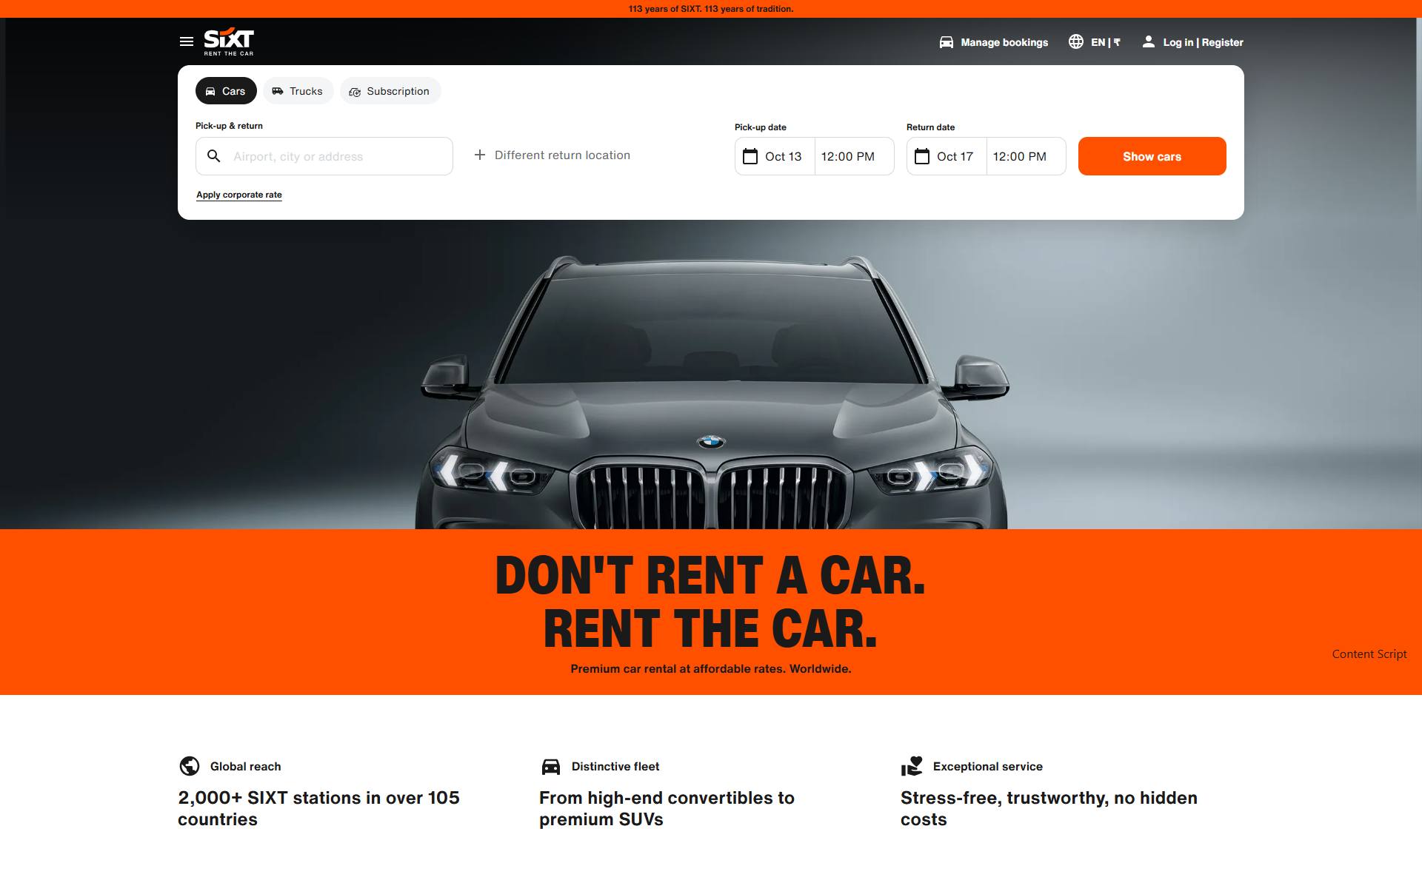Click the SIXT logo
Screen dimensions: 1422x880
[x=229, y=42]
